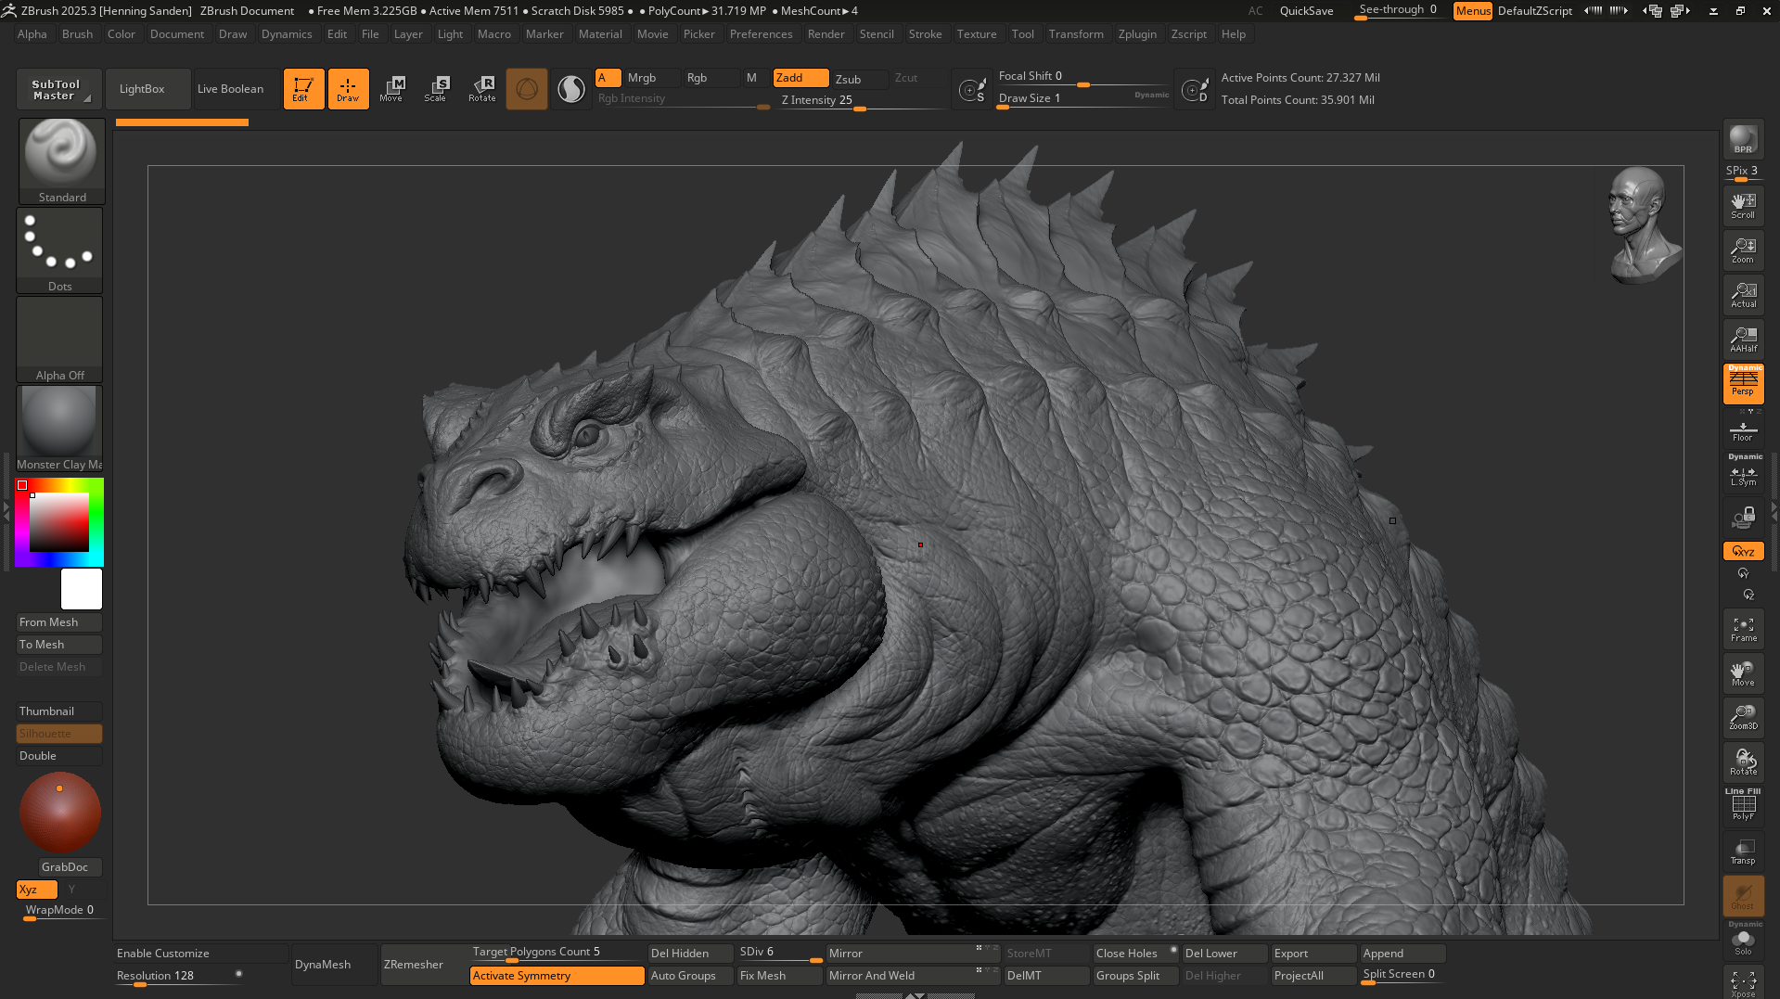1780x999 pixels.
Task: Open the Standard brush thumbnail picker
Action: point(61,161)
